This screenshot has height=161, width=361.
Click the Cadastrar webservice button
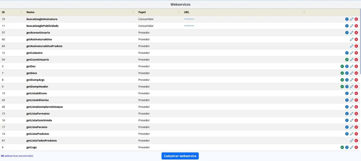point(180,156)
